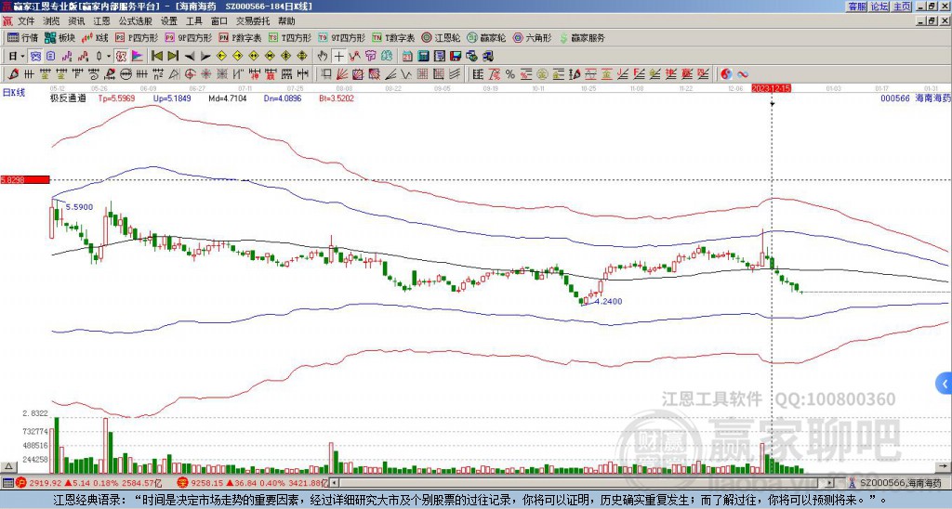Open the T四方形 tool
952x509 pixels.
[x=290, y=37]
